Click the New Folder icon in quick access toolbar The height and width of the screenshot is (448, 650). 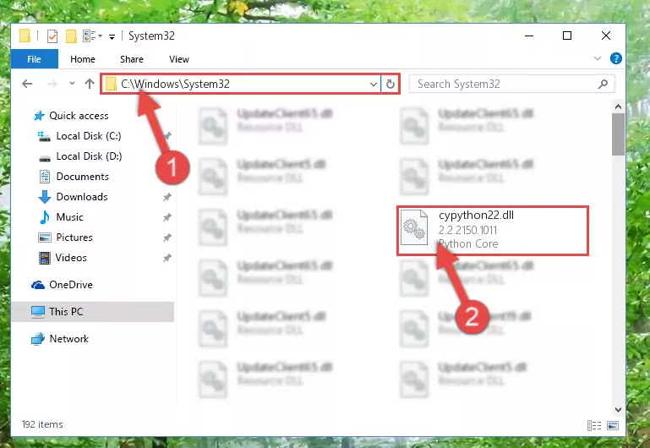71,36
